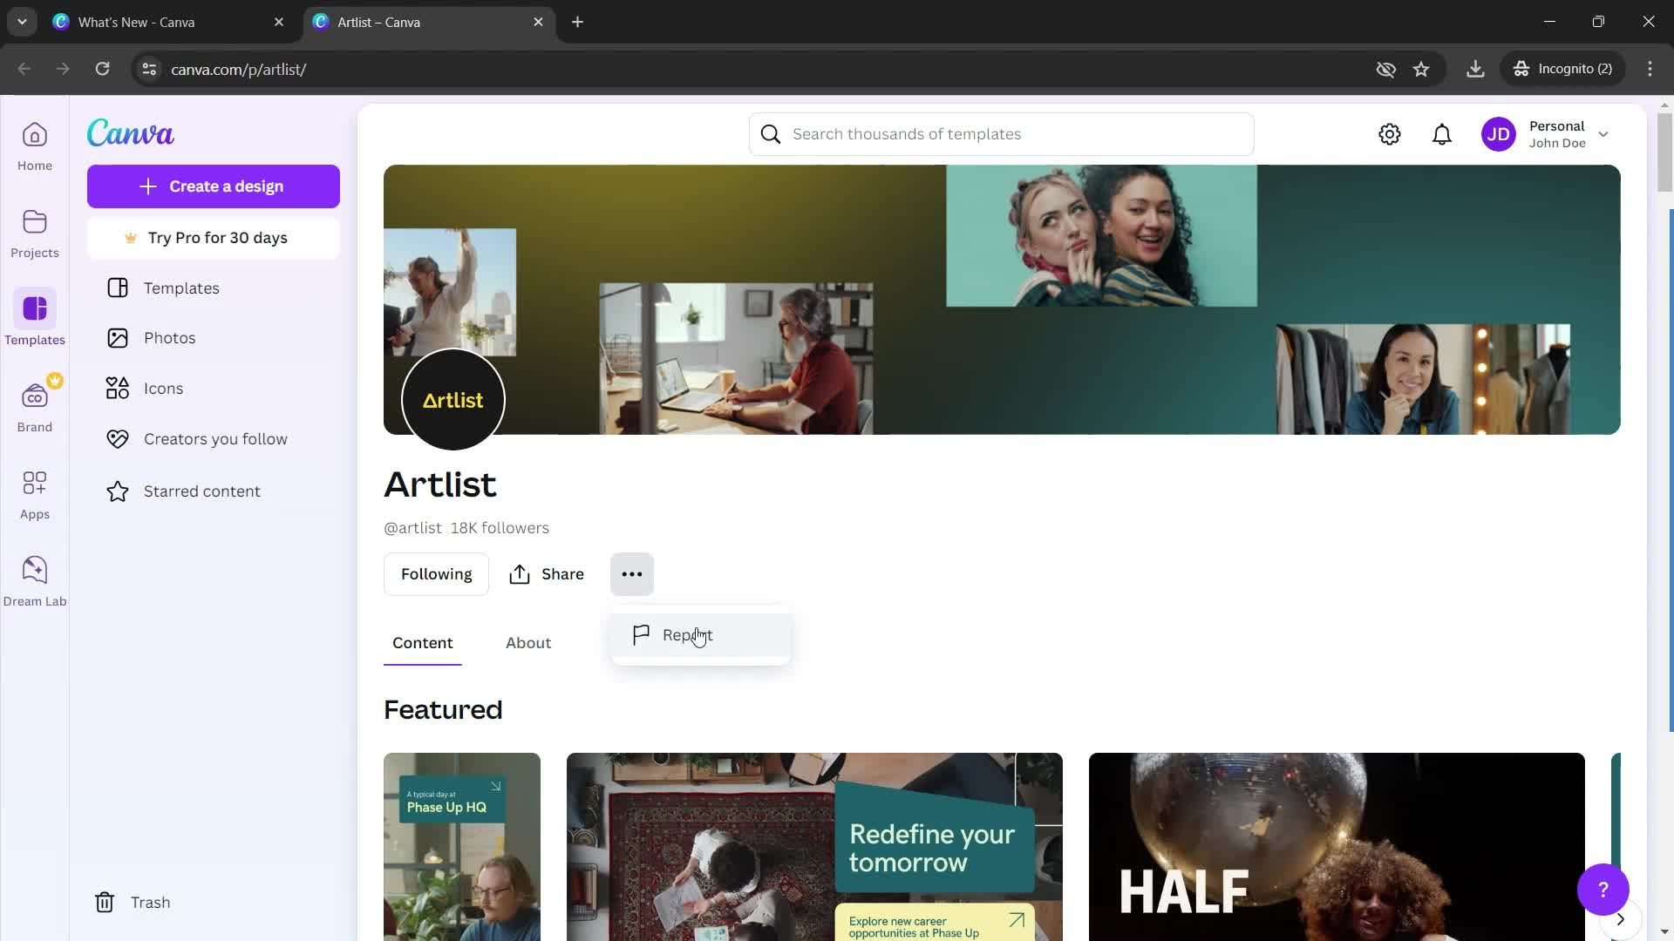Open the HALF disco ball template
The image size is (1674, 941).
coord(1337,847)
